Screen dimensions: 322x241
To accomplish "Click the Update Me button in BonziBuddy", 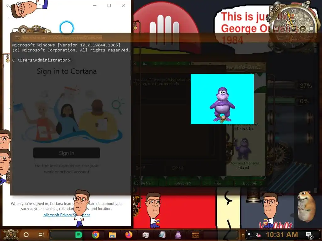I will [x=142, y=183].
